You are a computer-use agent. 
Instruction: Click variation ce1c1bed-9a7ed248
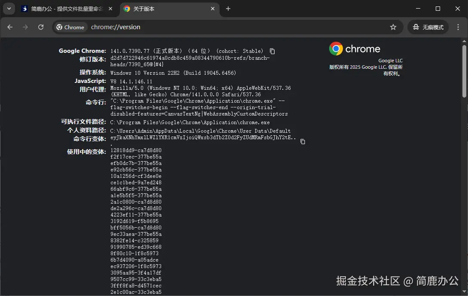point(136,183)
